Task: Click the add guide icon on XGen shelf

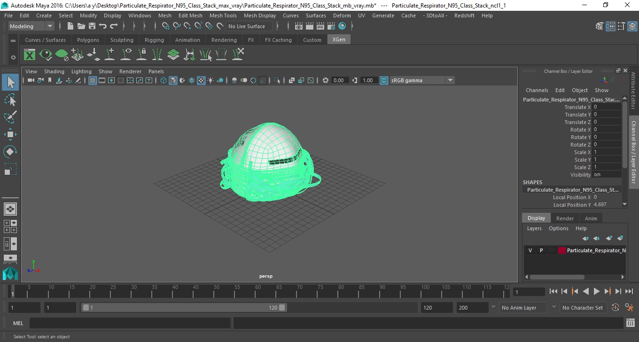Action: tap(109, 54)
